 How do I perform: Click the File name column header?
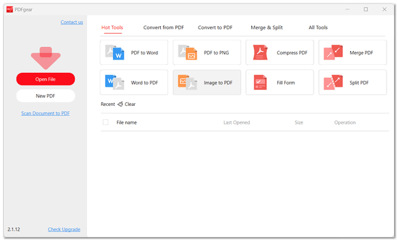click(x=127, y=122)
